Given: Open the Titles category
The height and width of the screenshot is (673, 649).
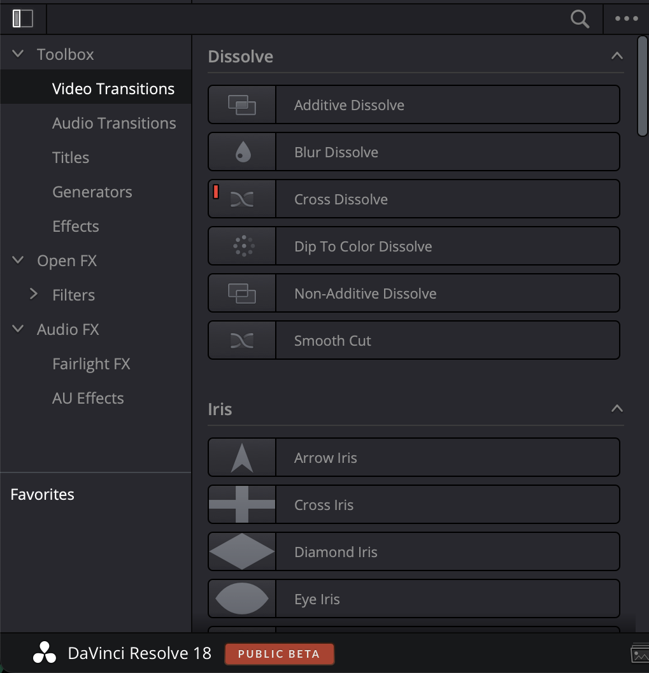Looking at the screenshot, I should coord(70,157).
